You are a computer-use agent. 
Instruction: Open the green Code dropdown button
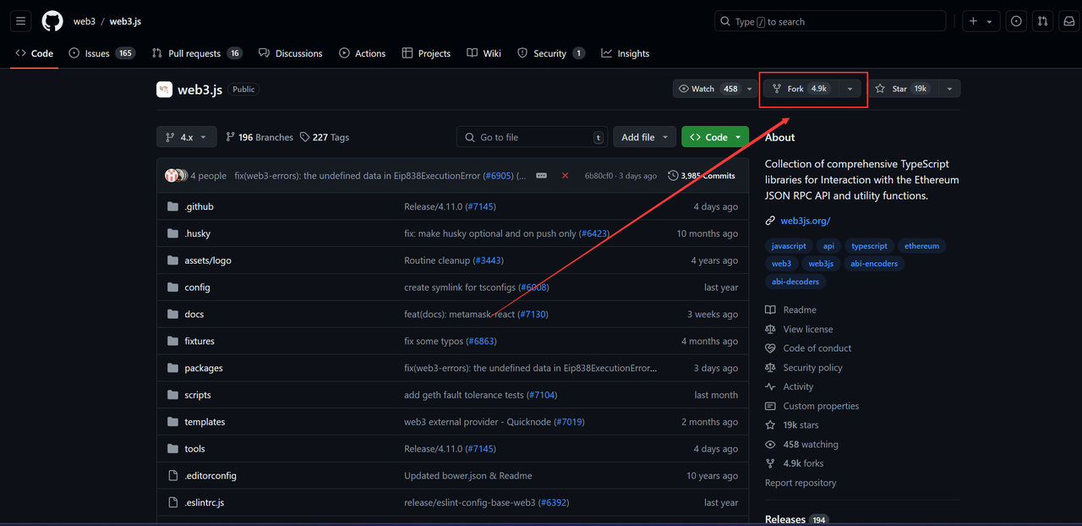point(715,137)
